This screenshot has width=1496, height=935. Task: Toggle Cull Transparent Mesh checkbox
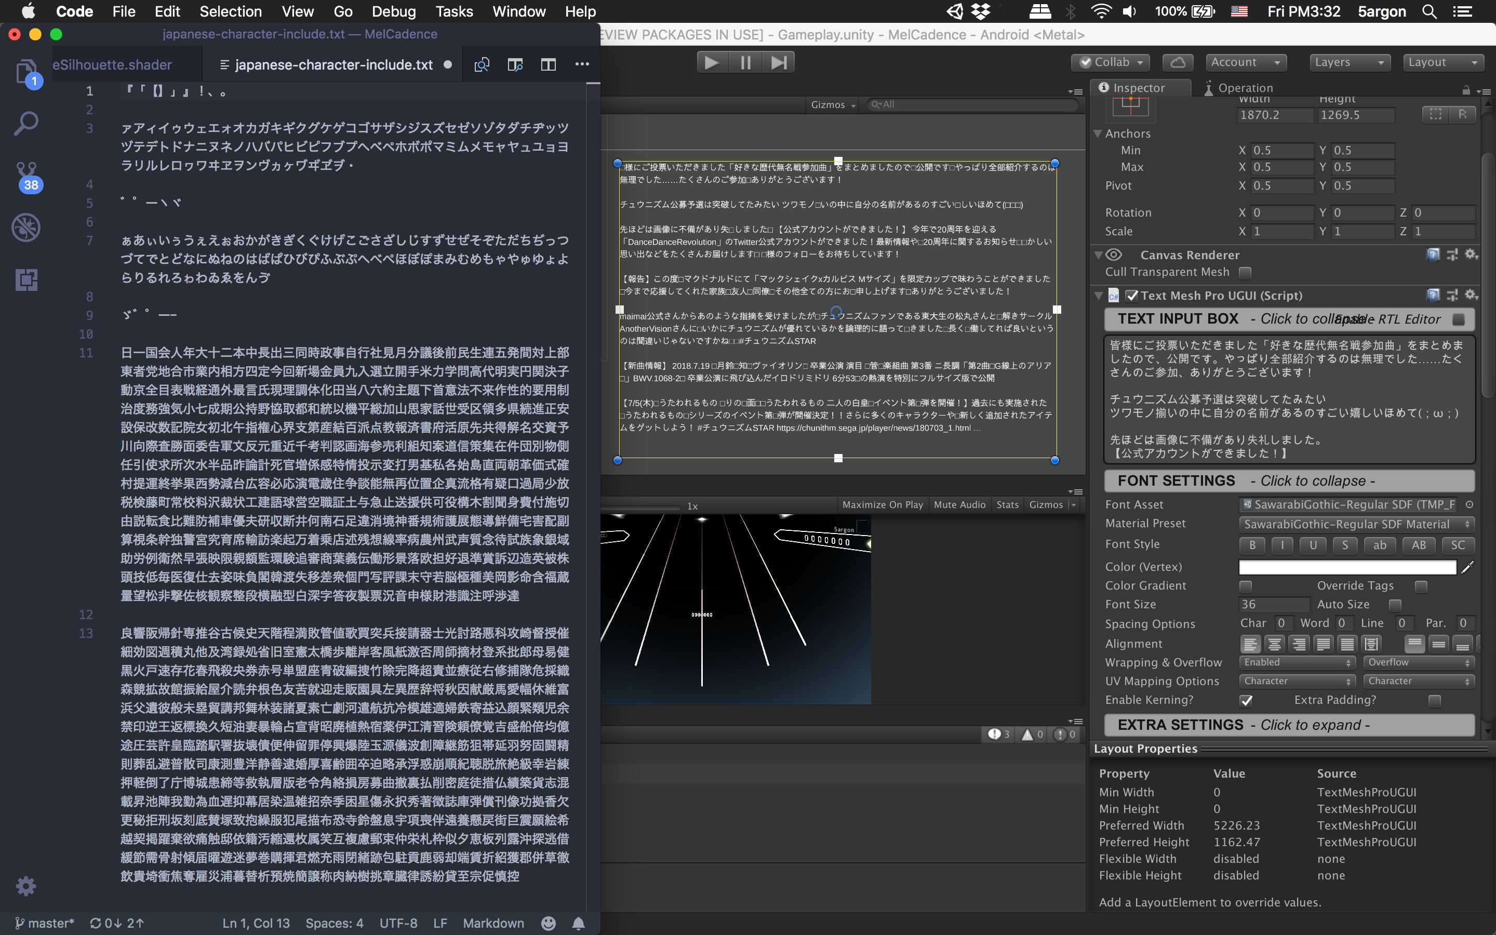(x=1245, y=273)
